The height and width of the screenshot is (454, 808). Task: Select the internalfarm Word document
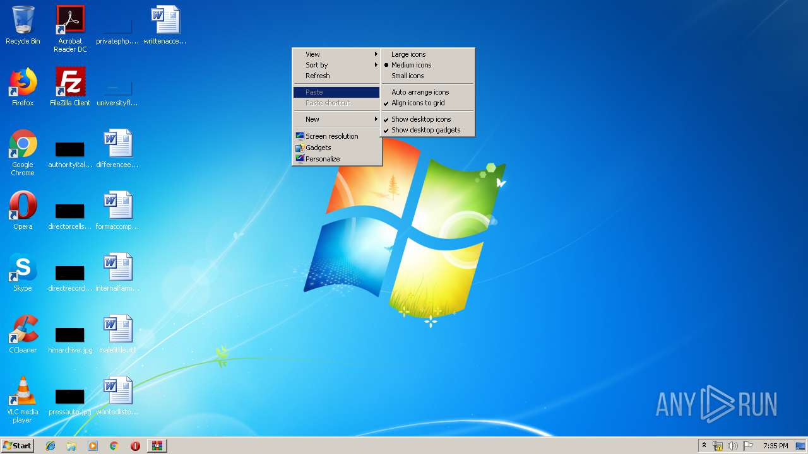click(117, 272)
